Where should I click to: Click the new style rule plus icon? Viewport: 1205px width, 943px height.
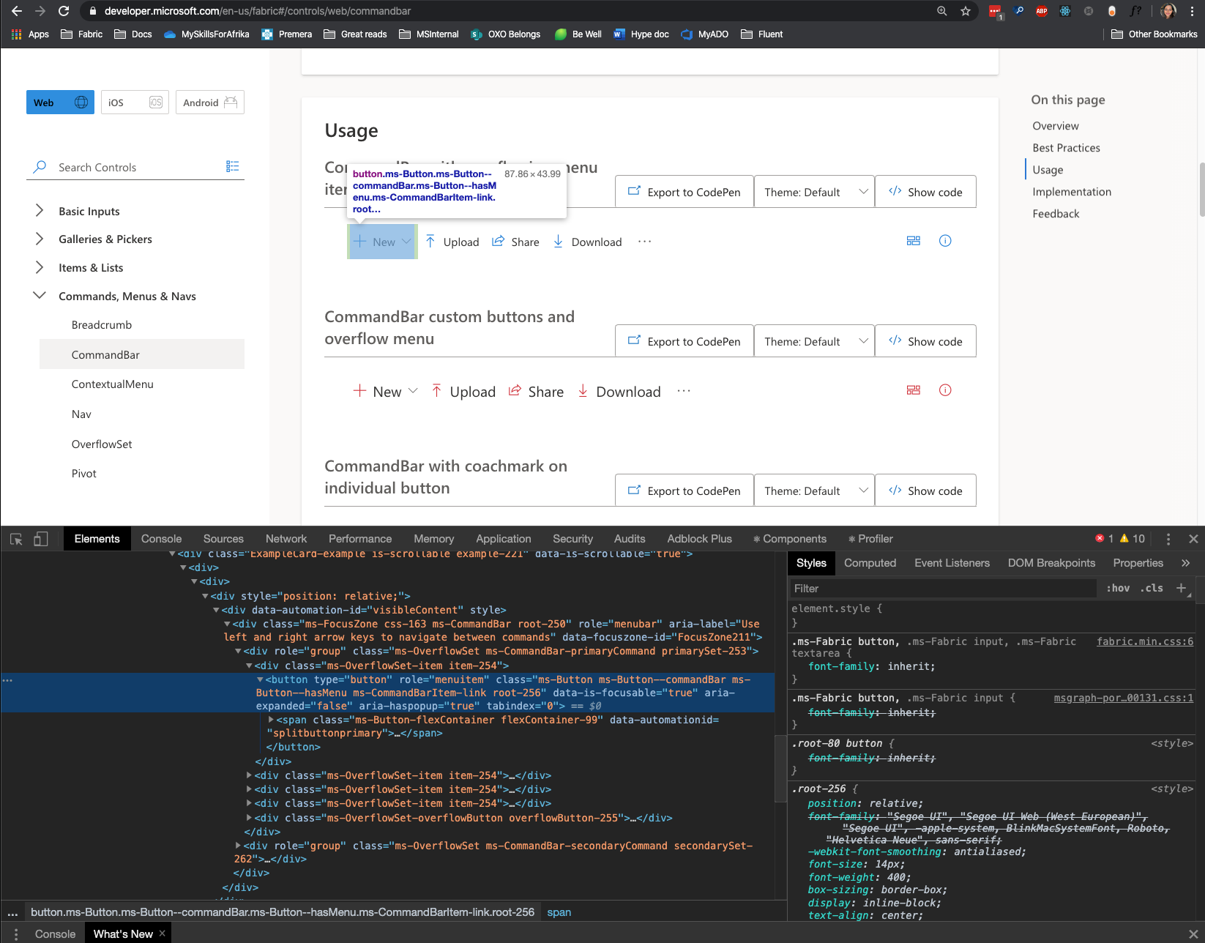pos(1181,588)
